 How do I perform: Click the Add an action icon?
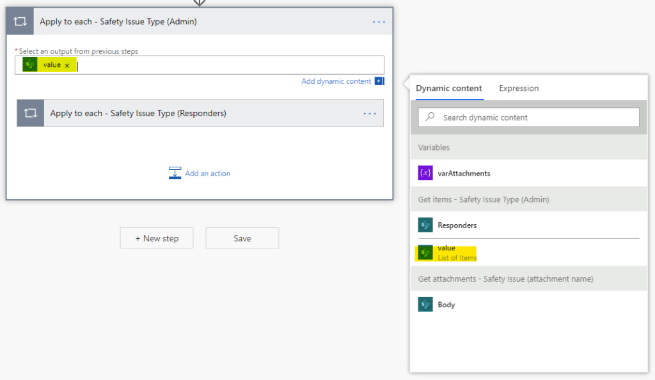pyautogui.click(x=175, y=173)
